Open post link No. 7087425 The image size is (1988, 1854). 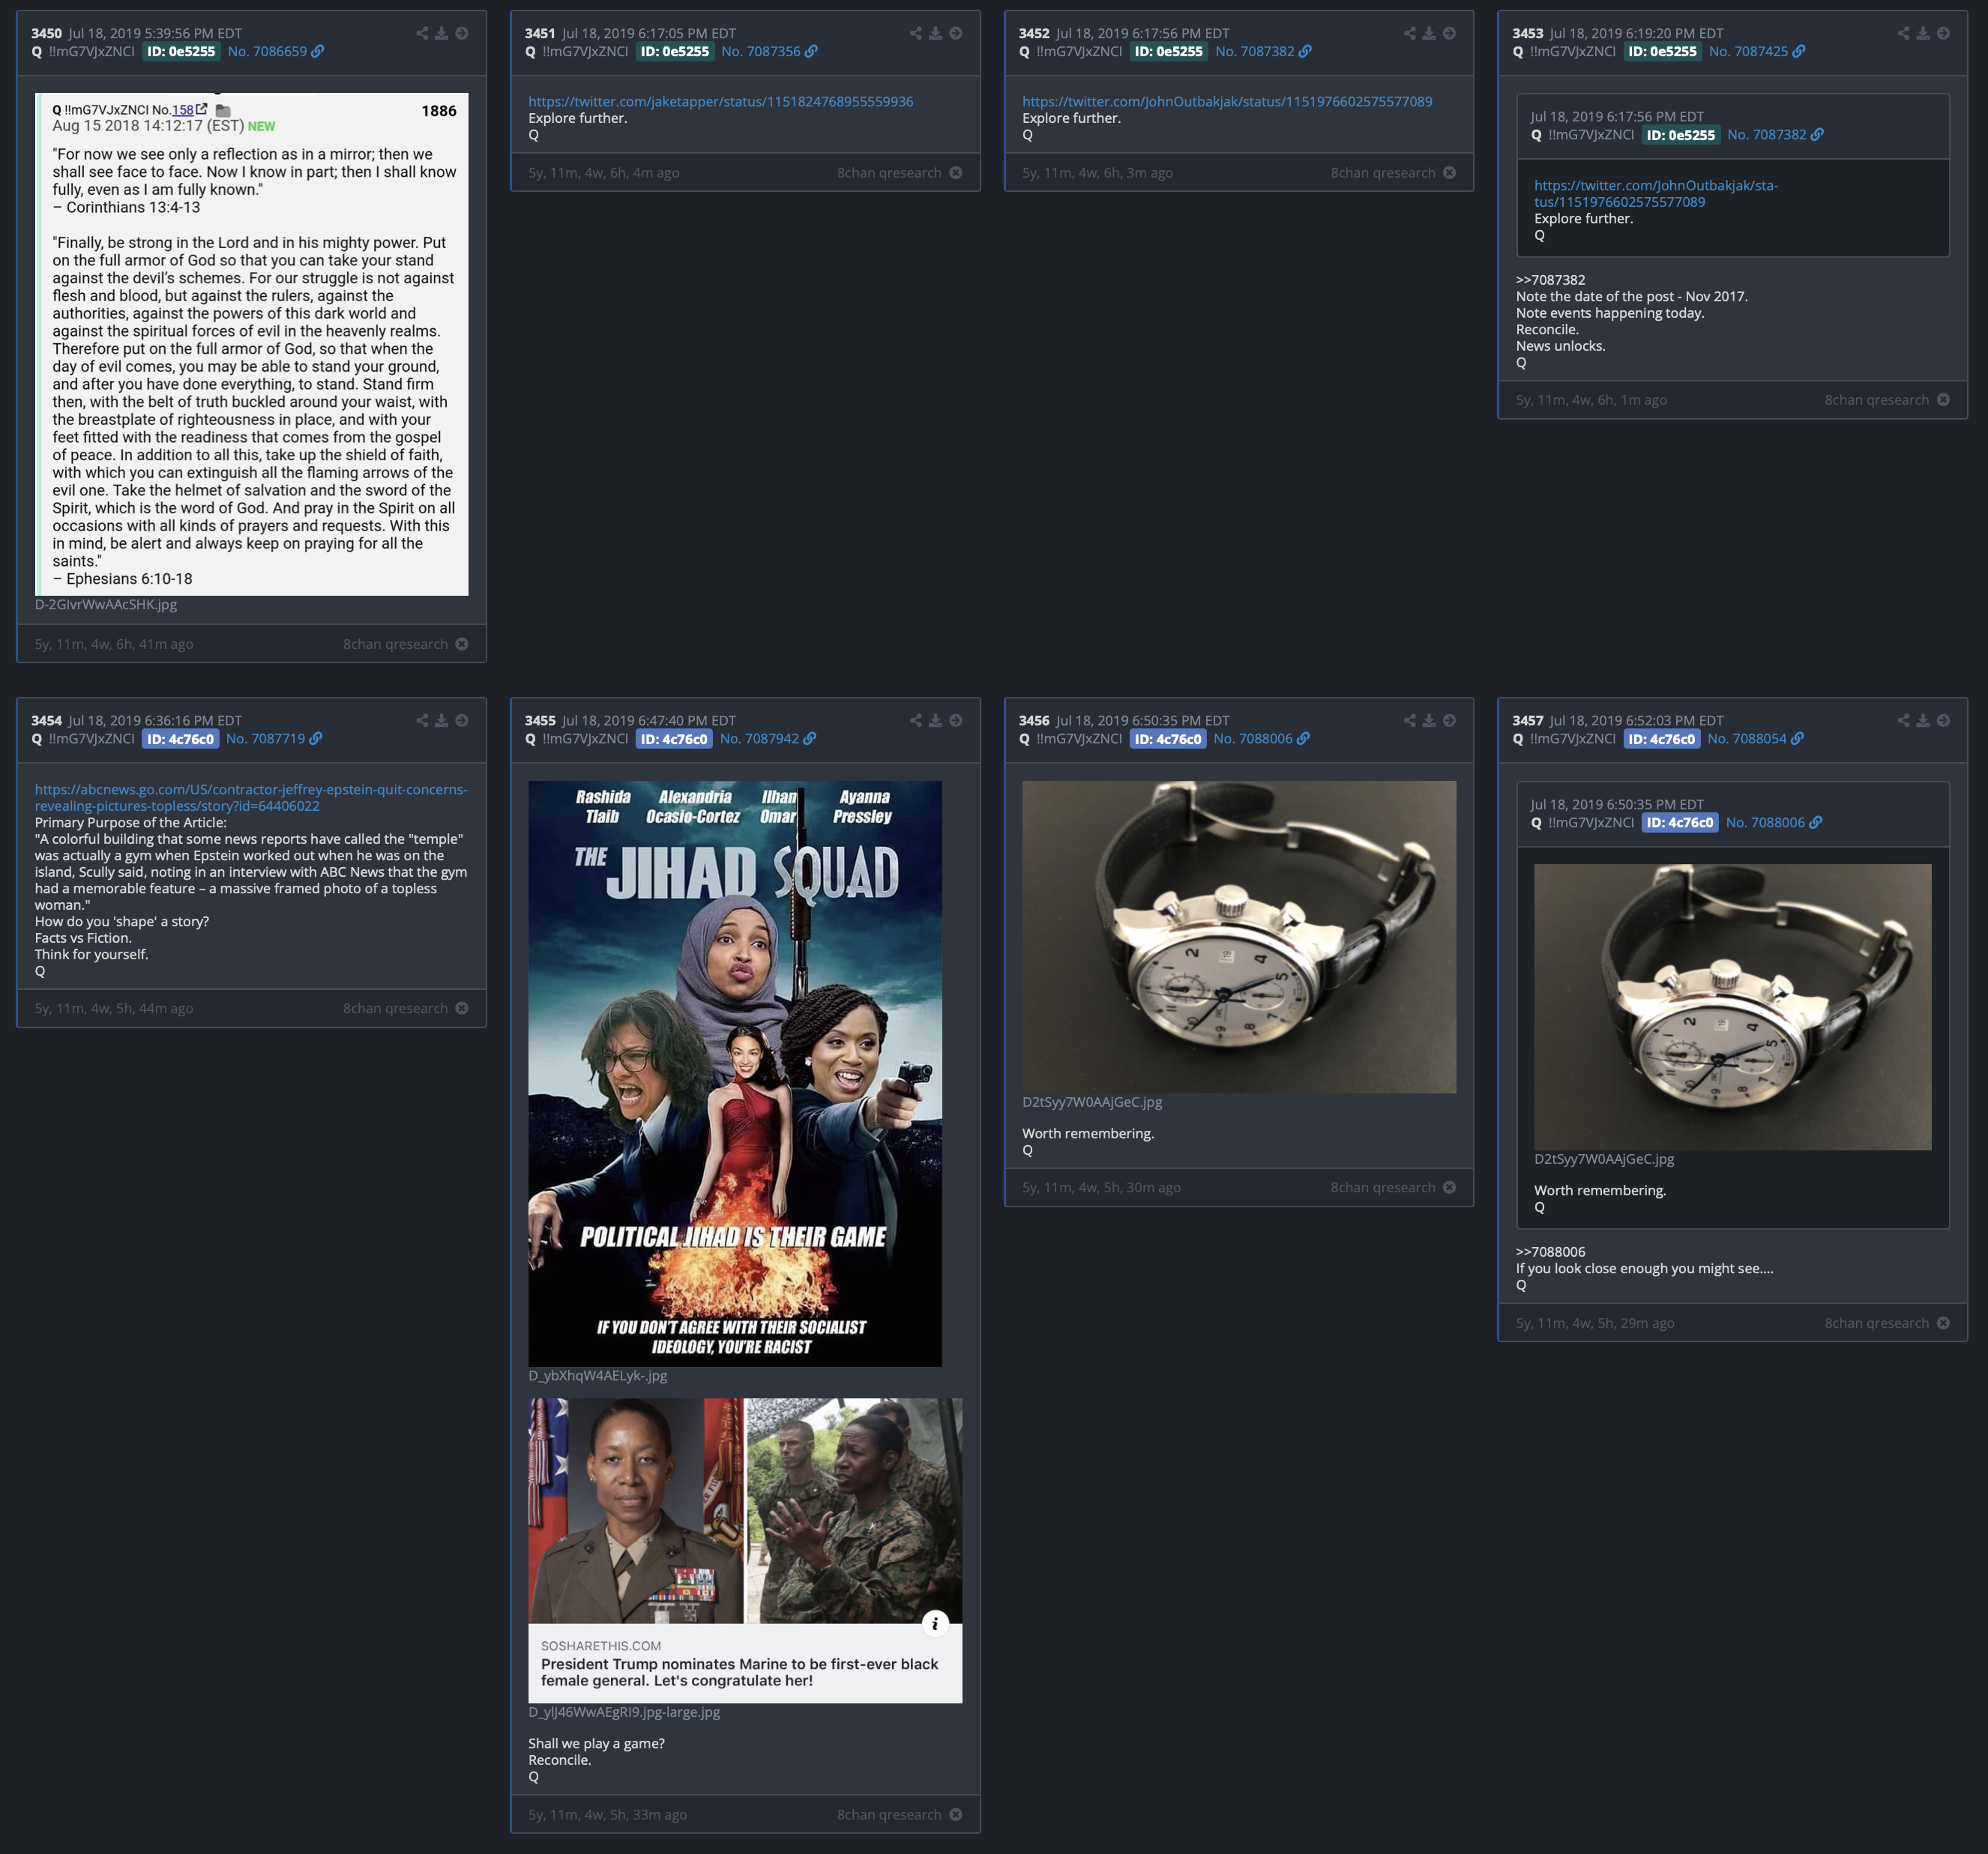click(1757, 52)
